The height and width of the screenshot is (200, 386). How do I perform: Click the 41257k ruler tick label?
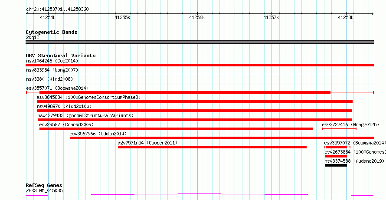pos(271,17)
